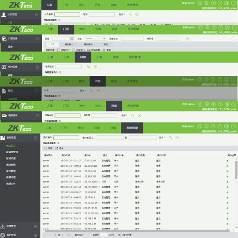
Task: Select the 访客 tab in the 梯控 screen
Action: coord(99,57)
